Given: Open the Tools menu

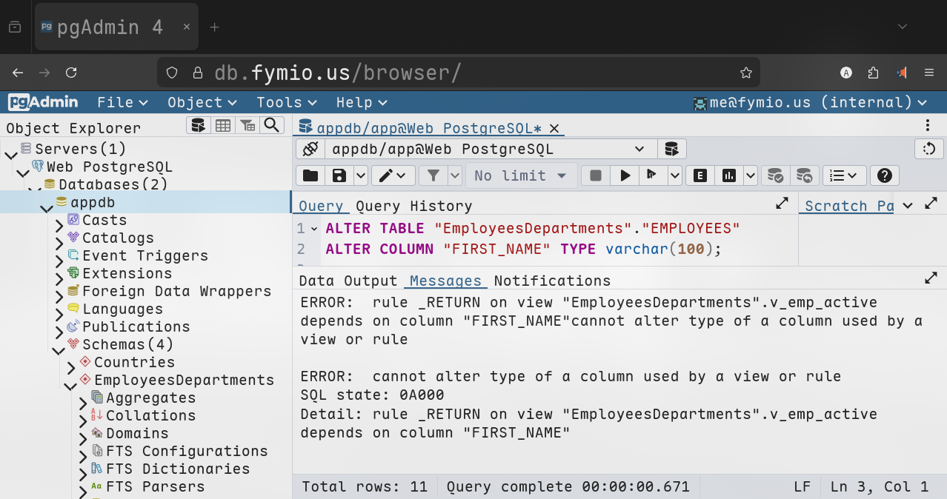Looking at the screenshot, I should 286,102.
